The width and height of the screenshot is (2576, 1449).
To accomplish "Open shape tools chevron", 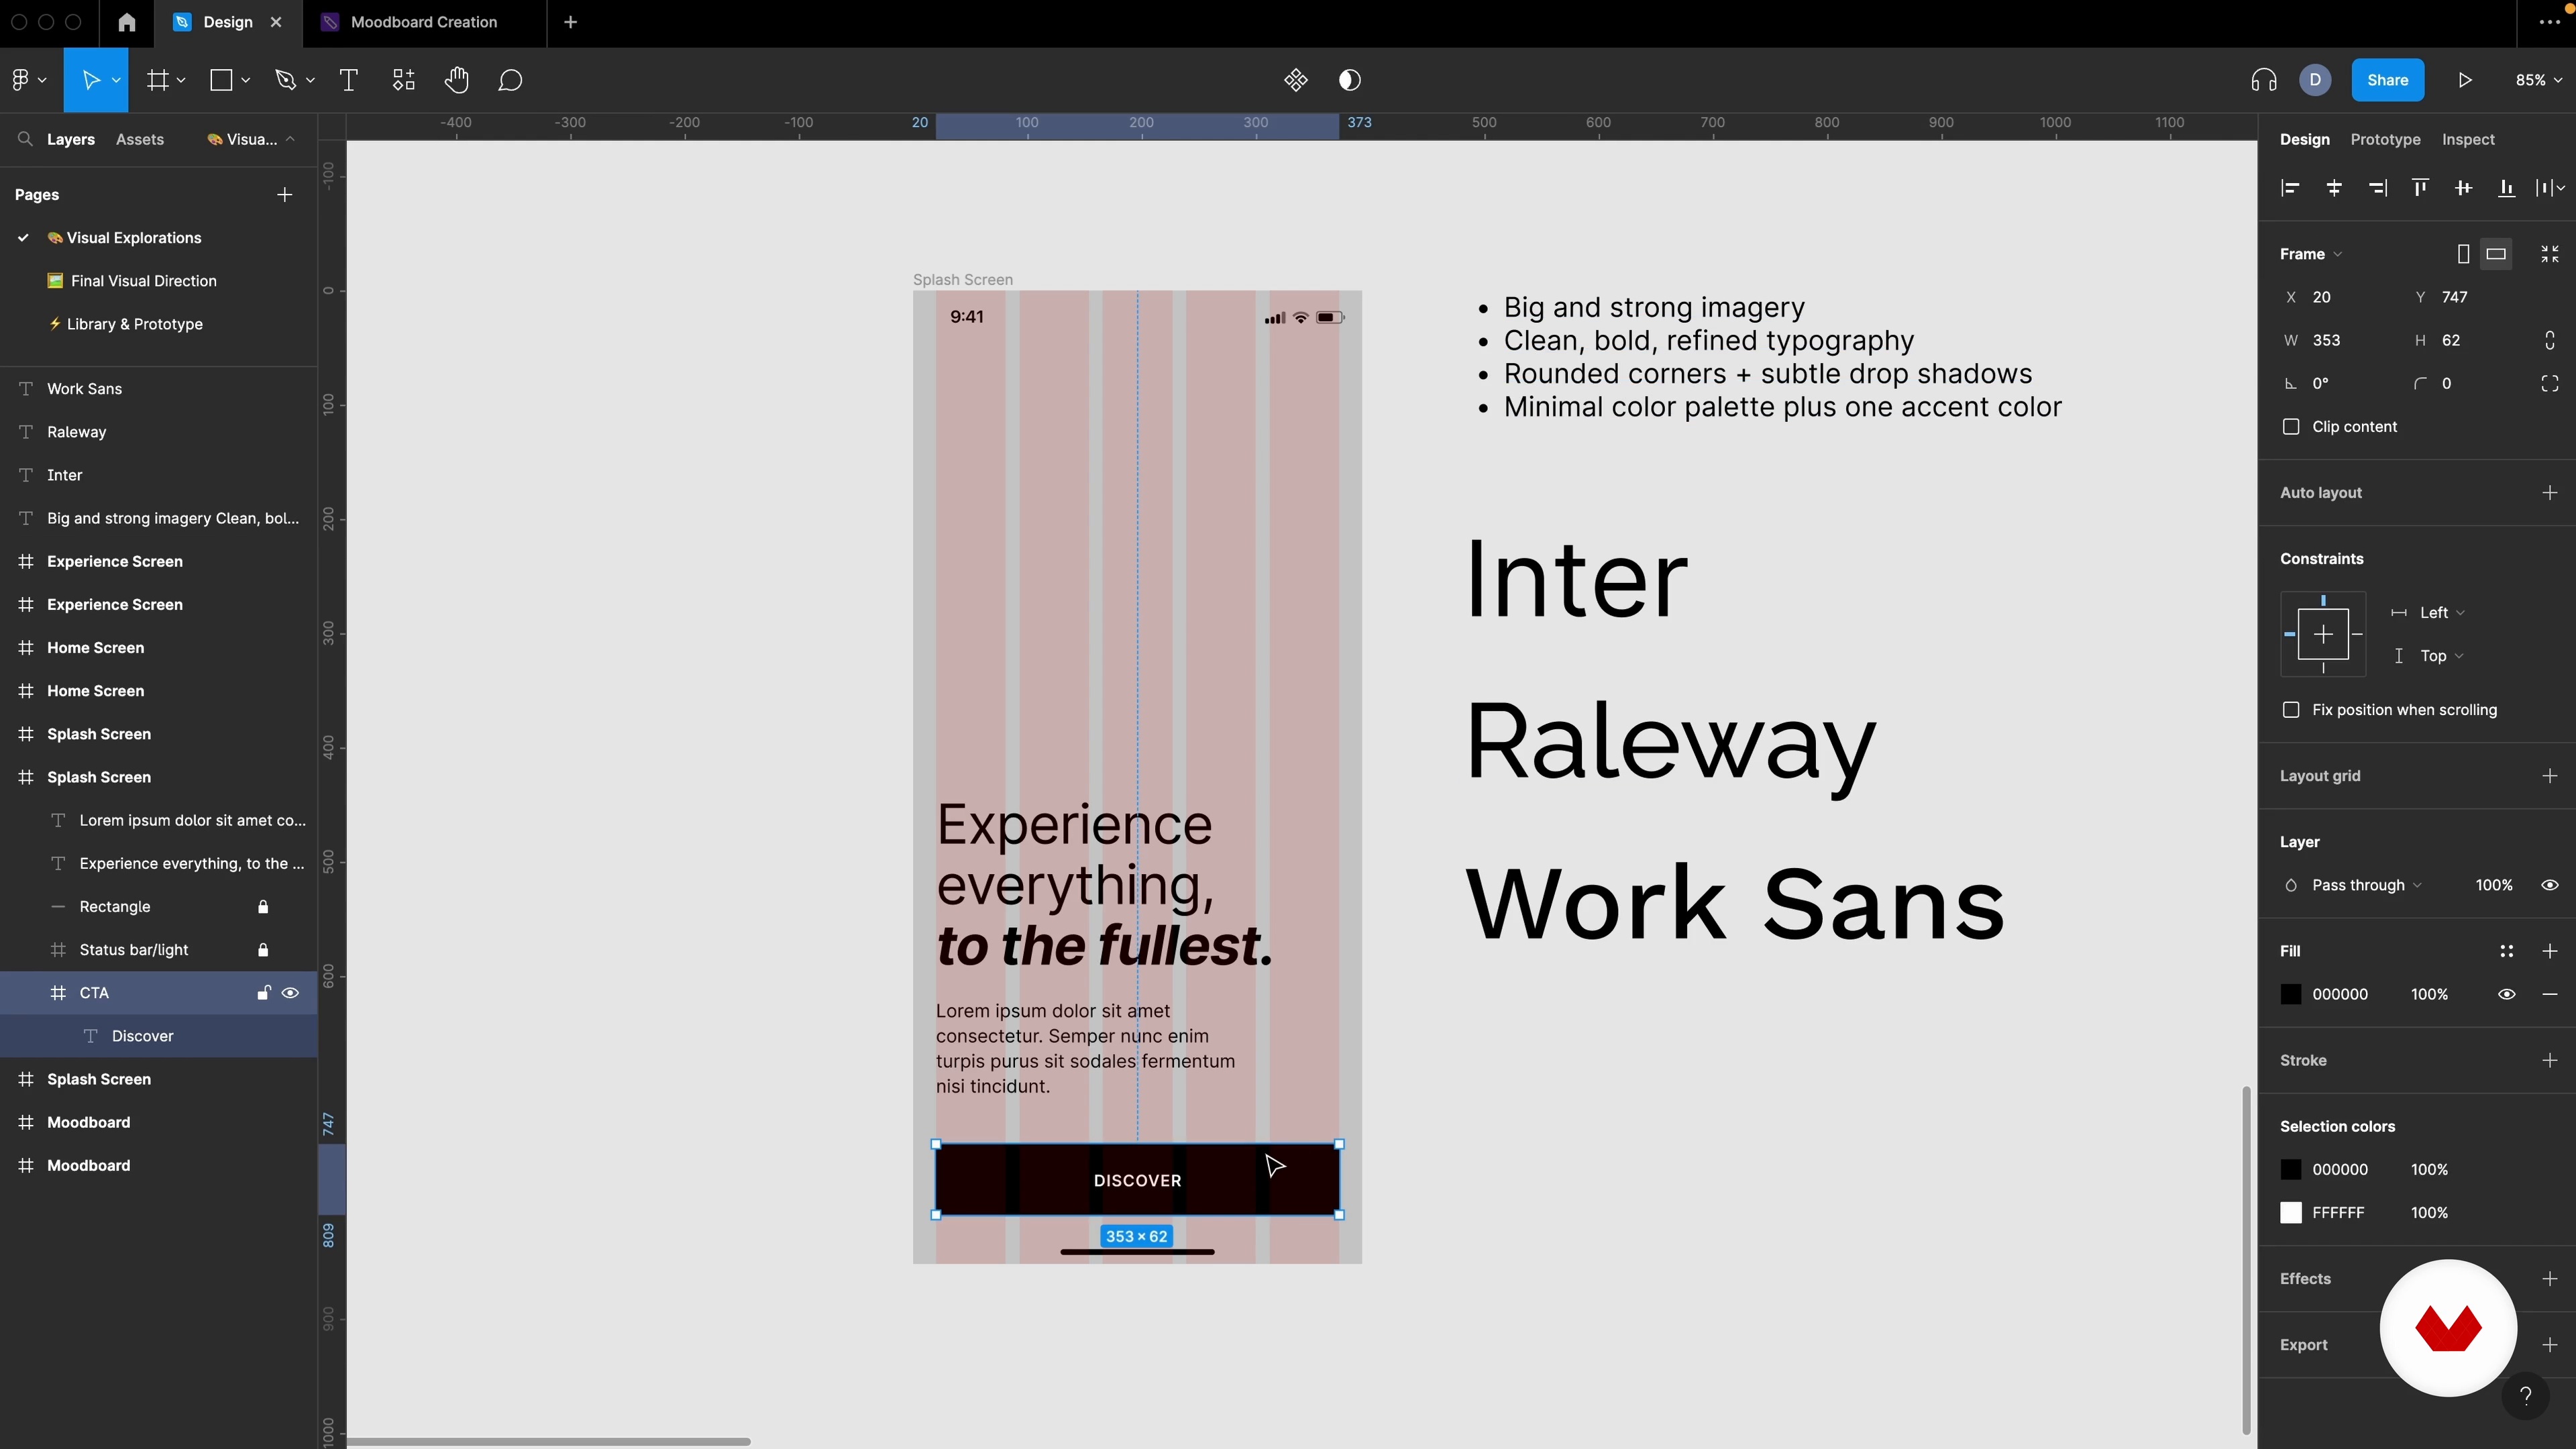I will tap(245, 80).
